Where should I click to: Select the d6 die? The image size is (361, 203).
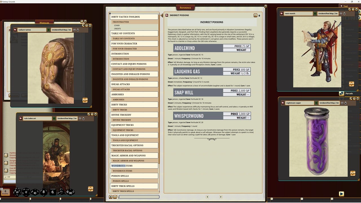coord(53,192)
